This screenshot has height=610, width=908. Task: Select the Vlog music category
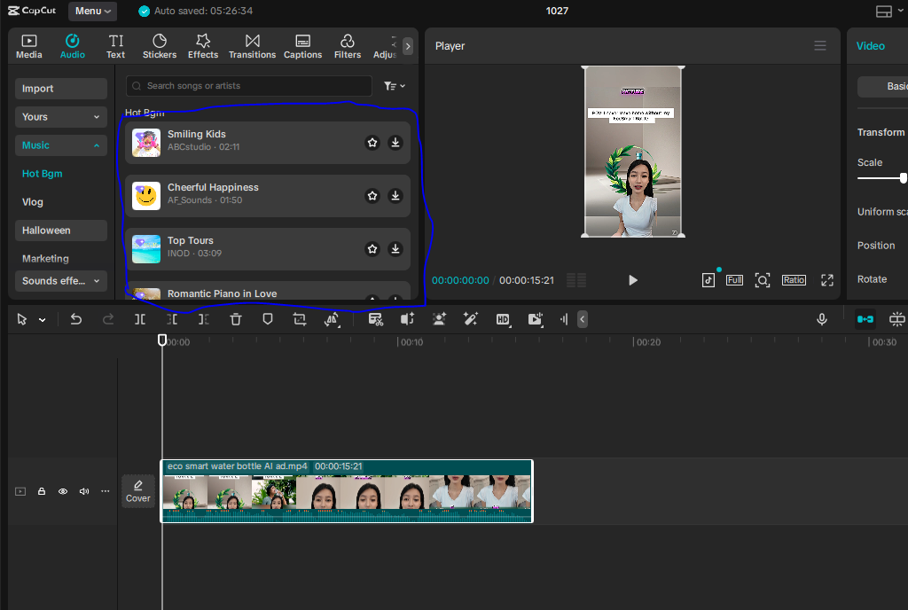click(33, 202)
